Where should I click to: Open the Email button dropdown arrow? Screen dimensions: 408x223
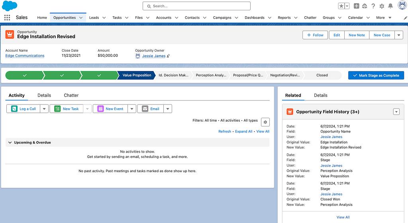click(x=168, y=109)
